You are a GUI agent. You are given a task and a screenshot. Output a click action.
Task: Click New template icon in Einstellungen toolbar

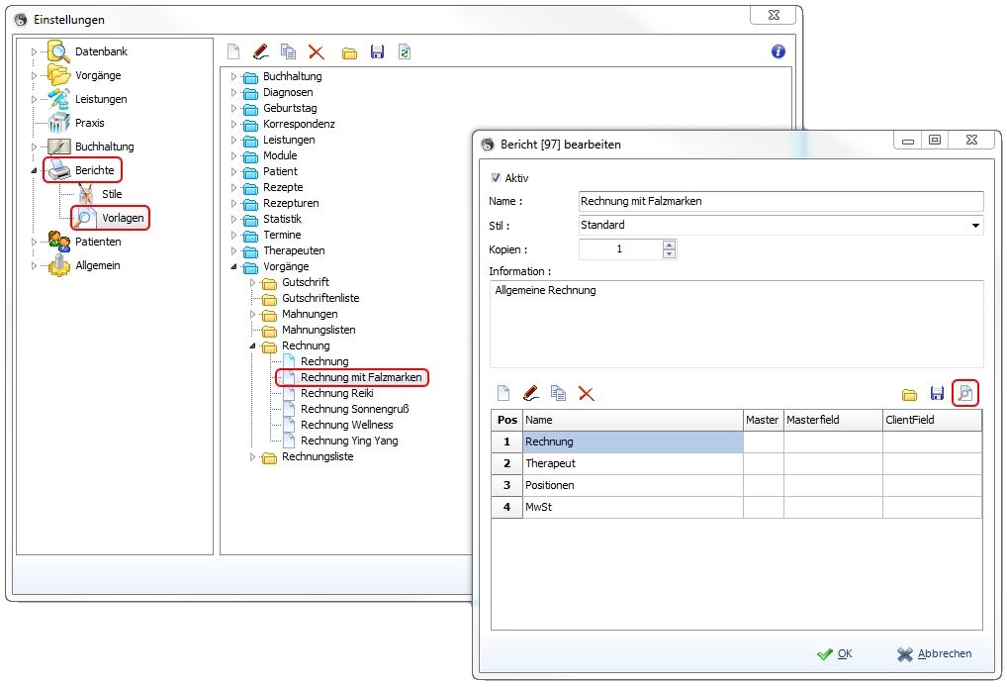pyautogui.click(x=233, y=51)
